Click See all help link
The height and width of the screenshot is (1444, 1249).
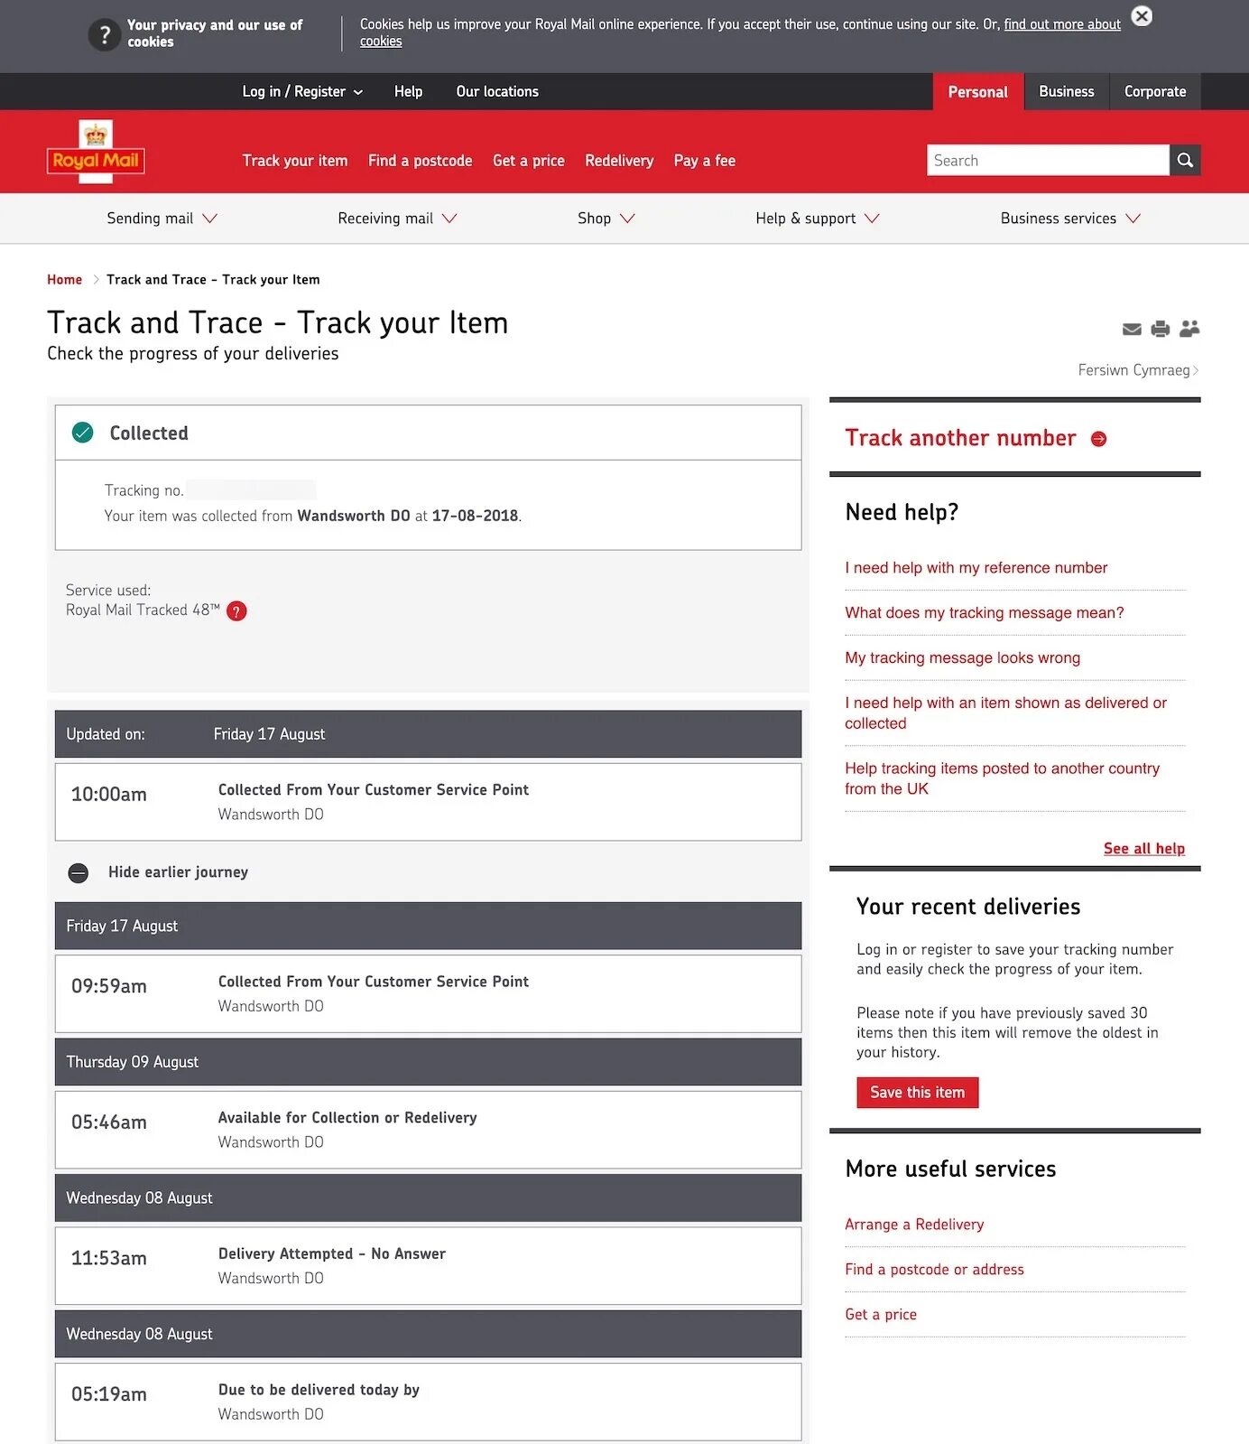coord(1143,849)
